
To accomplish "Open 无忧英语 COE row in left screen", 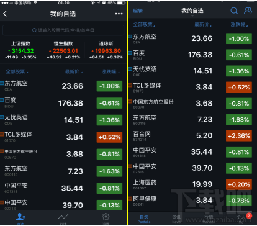I will 63,120.
